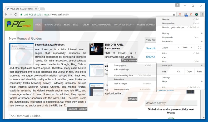Close the Virus and malware removal tab
Viewport: 208px width, 122px height.
[36, 9]
